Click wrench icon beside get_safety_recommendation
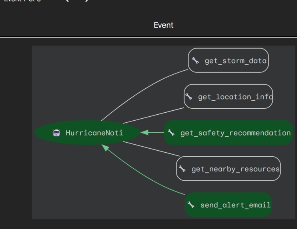 (171, 133)
